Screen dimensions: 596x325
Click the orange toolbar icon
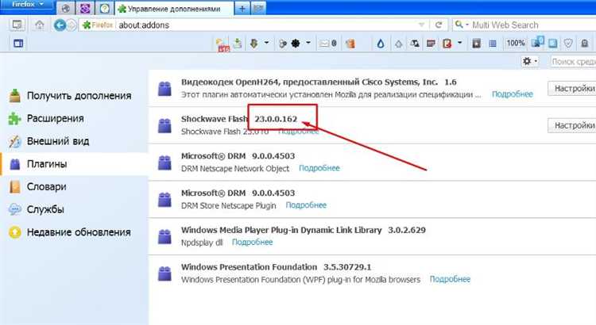pos(350,44)
